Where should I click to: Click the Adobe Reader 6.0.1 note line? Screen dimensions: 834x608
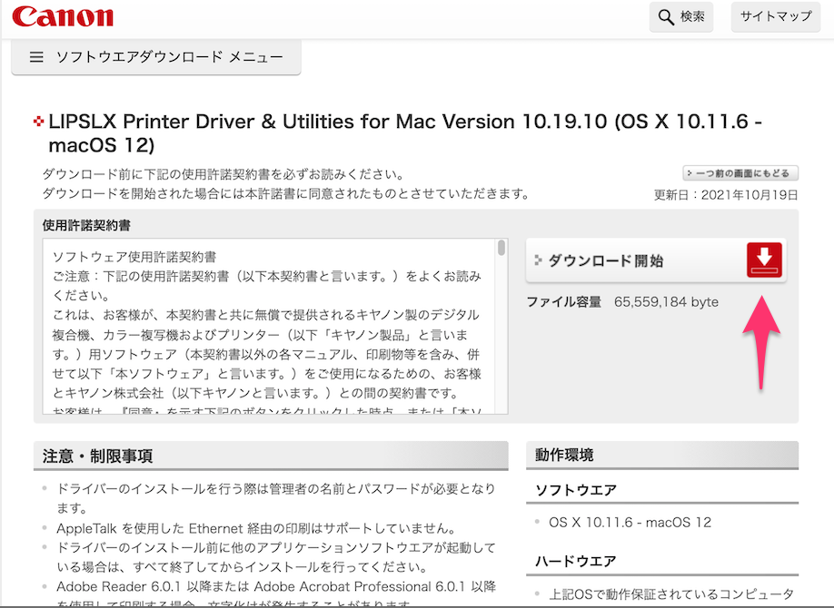click(276, 586)
